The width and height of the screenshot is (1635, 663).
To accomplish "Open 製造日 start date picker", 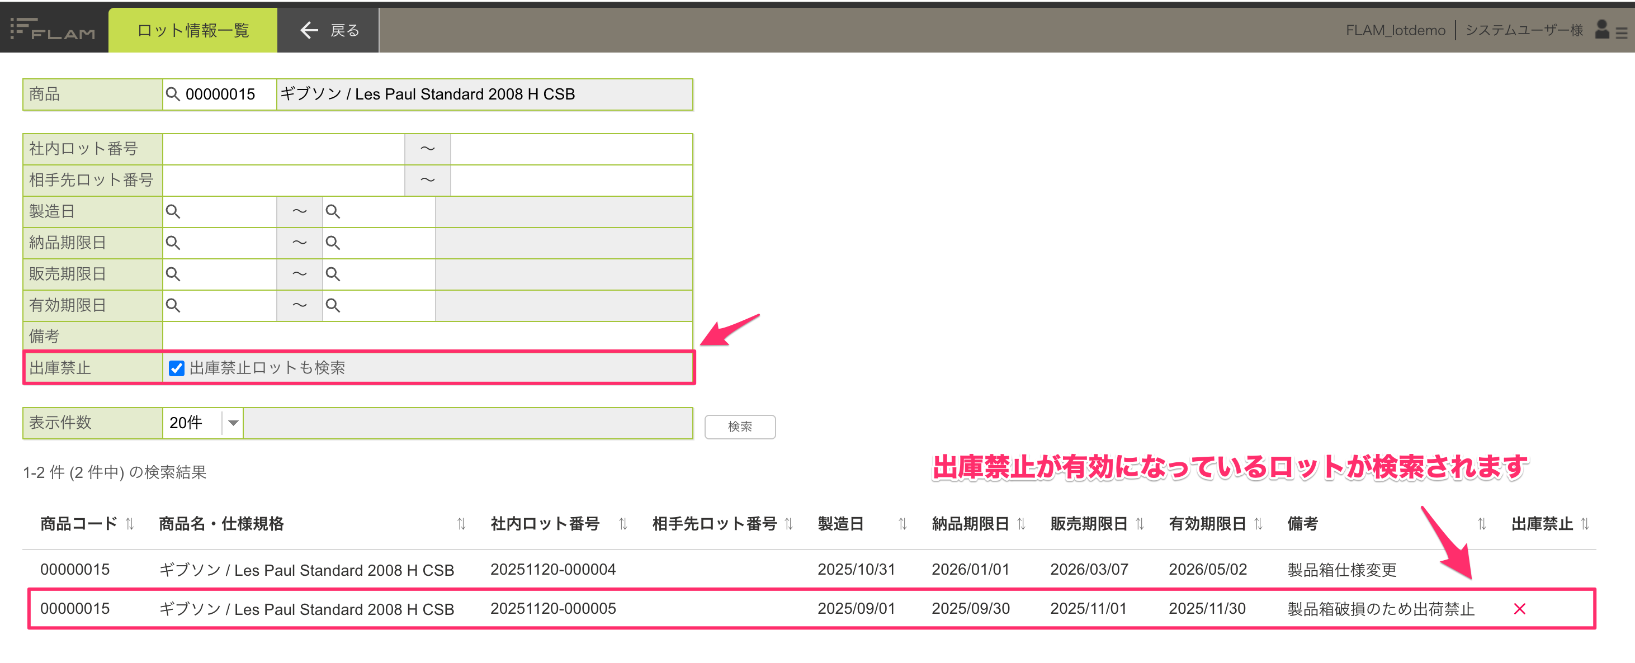I will tap(173, 211).
